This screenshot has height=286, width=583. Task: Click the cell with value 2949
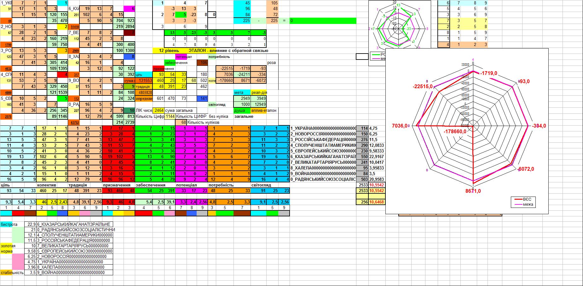pos(242,99)
